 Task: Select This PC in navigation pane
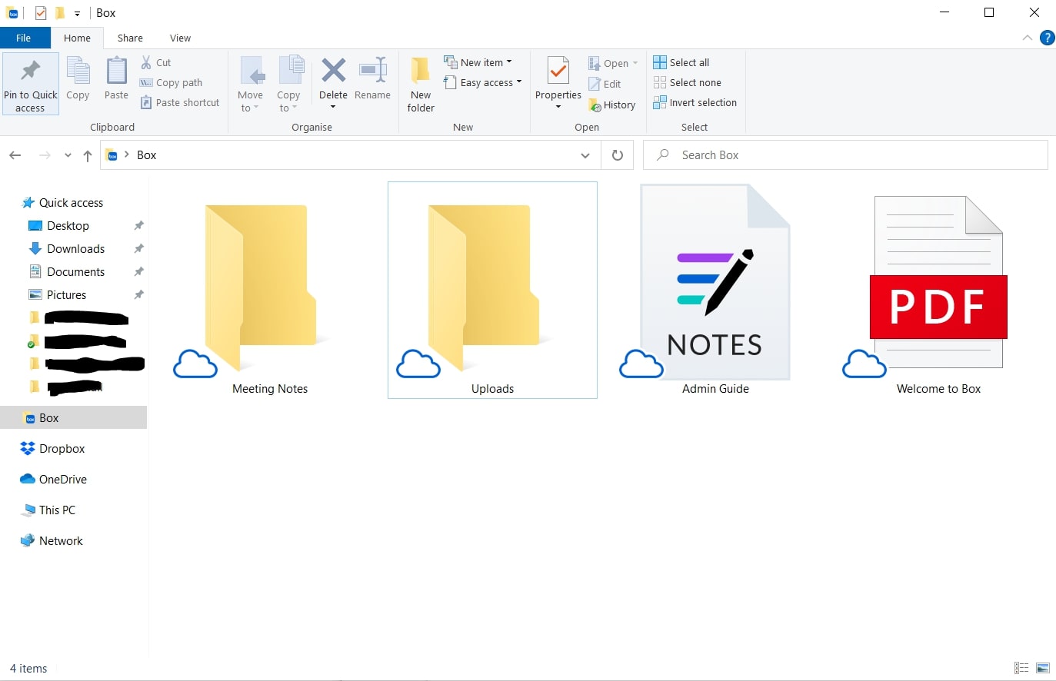pyautogui.click(x=57, y=510)
